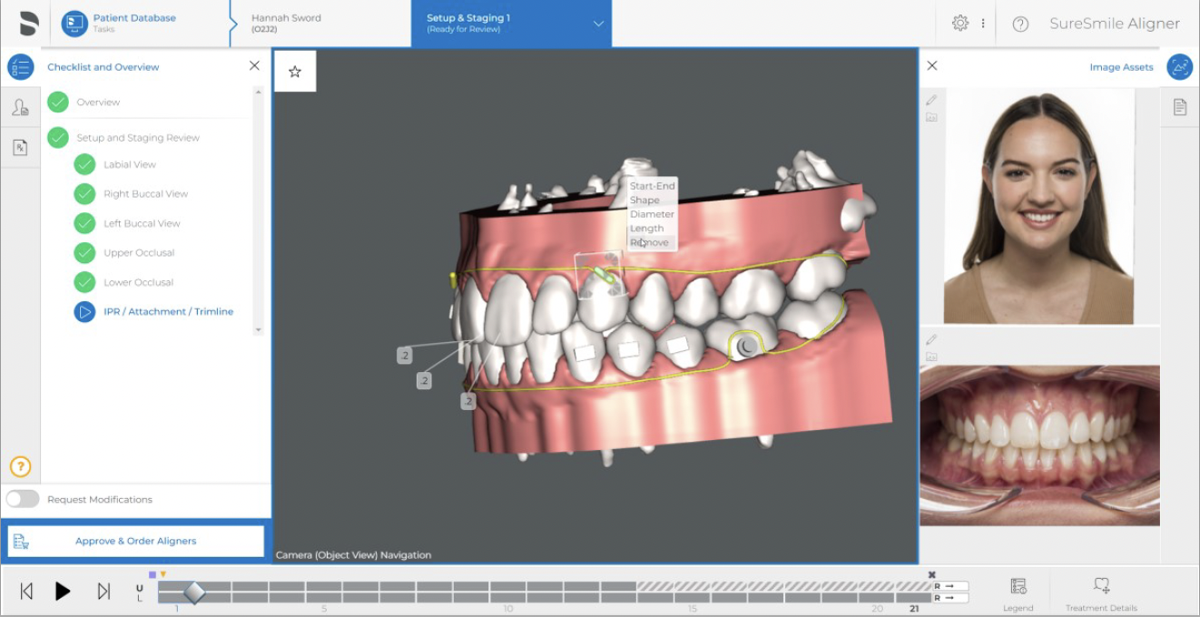Click the star favorite view icon
Image resolution: width=1200 pixels, height=617 pixels.
[x=295, y=72]
